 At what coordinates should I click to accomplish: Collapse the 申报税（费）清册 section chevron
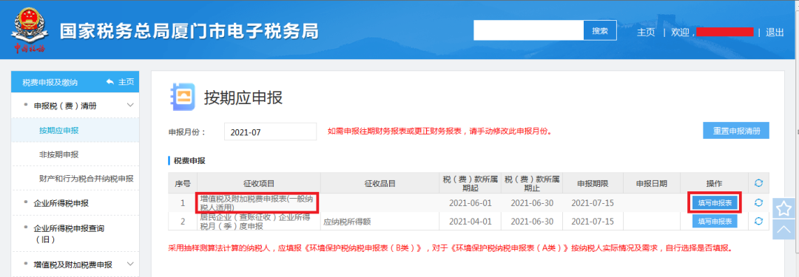tap(130, 106)
